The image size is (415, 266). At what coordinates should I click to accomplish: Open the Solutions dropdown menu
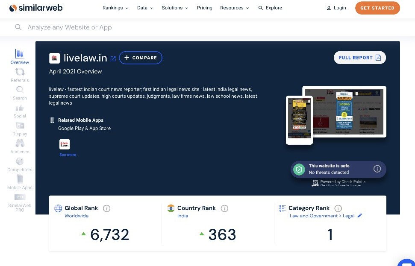pos(175,8)
